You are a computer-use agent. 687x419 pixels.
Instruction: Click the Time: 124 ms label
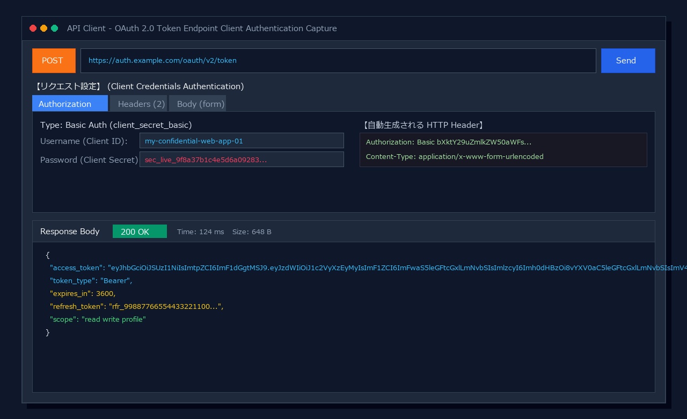(x=201, y=232)
